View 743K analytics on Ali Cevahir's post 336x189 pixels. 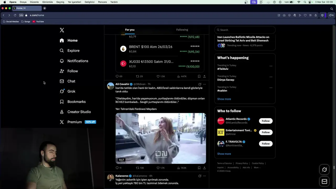pyautogui.click(x=182, y=168)
